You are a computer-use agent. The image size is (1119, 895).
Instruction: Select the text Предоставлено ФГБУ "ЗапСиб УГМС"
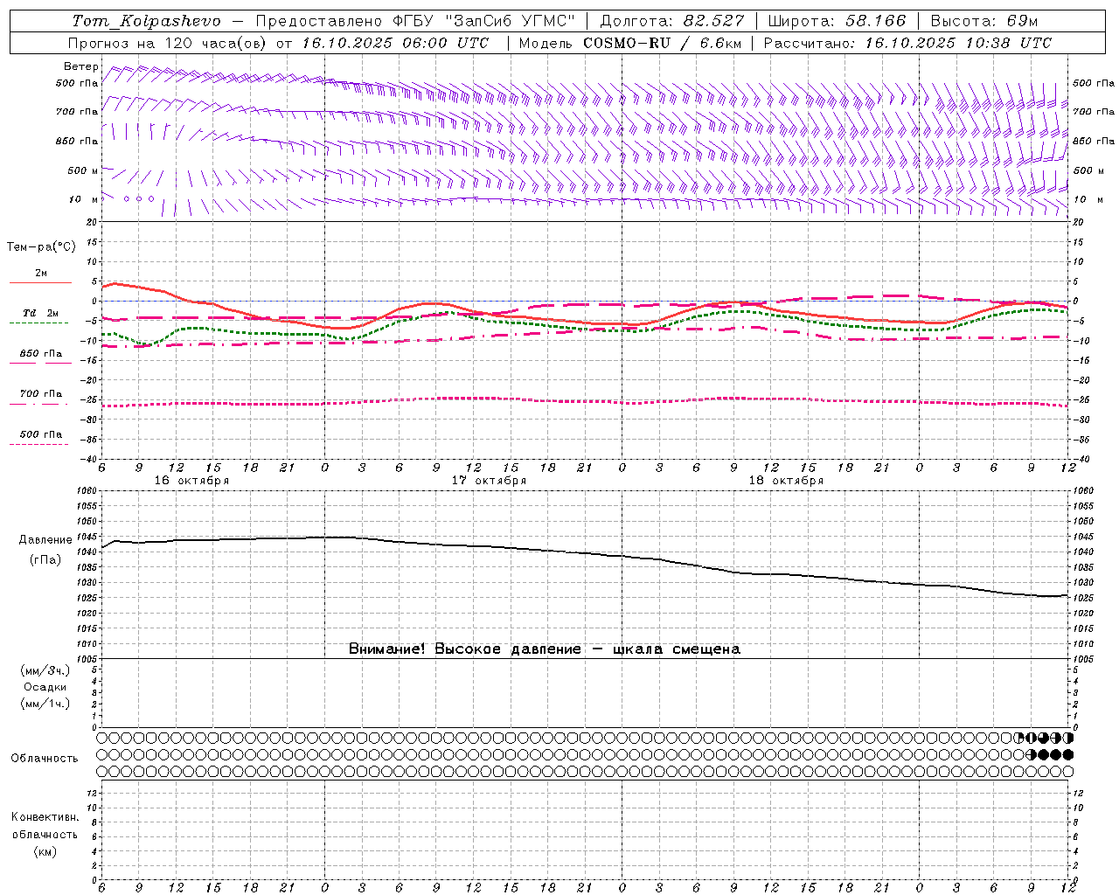(x=414, y=21)
